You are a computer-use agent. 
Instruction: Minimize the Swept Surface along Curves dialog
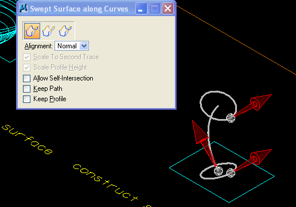click(141, 9)
